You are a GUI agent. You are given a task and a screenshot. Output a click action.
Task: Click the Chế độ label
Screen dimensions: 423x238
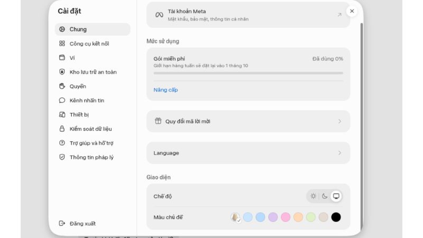[163, 196]
